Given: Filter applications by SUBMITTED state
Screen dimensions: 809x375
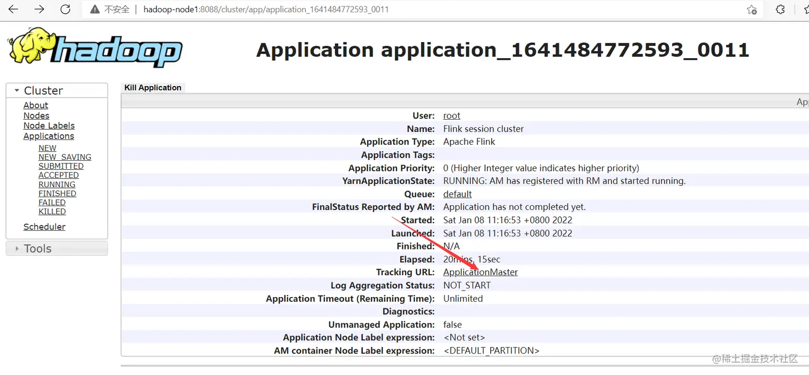Looking at the screenshot, I should tap(61, 166).
